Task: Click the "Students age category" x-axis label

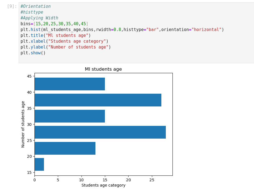Action: [103, 185]
